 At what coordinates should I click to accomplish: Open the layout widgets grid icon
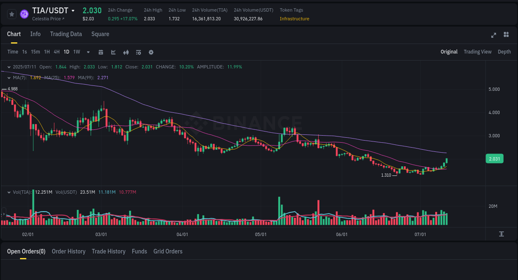tap(506, 35)
